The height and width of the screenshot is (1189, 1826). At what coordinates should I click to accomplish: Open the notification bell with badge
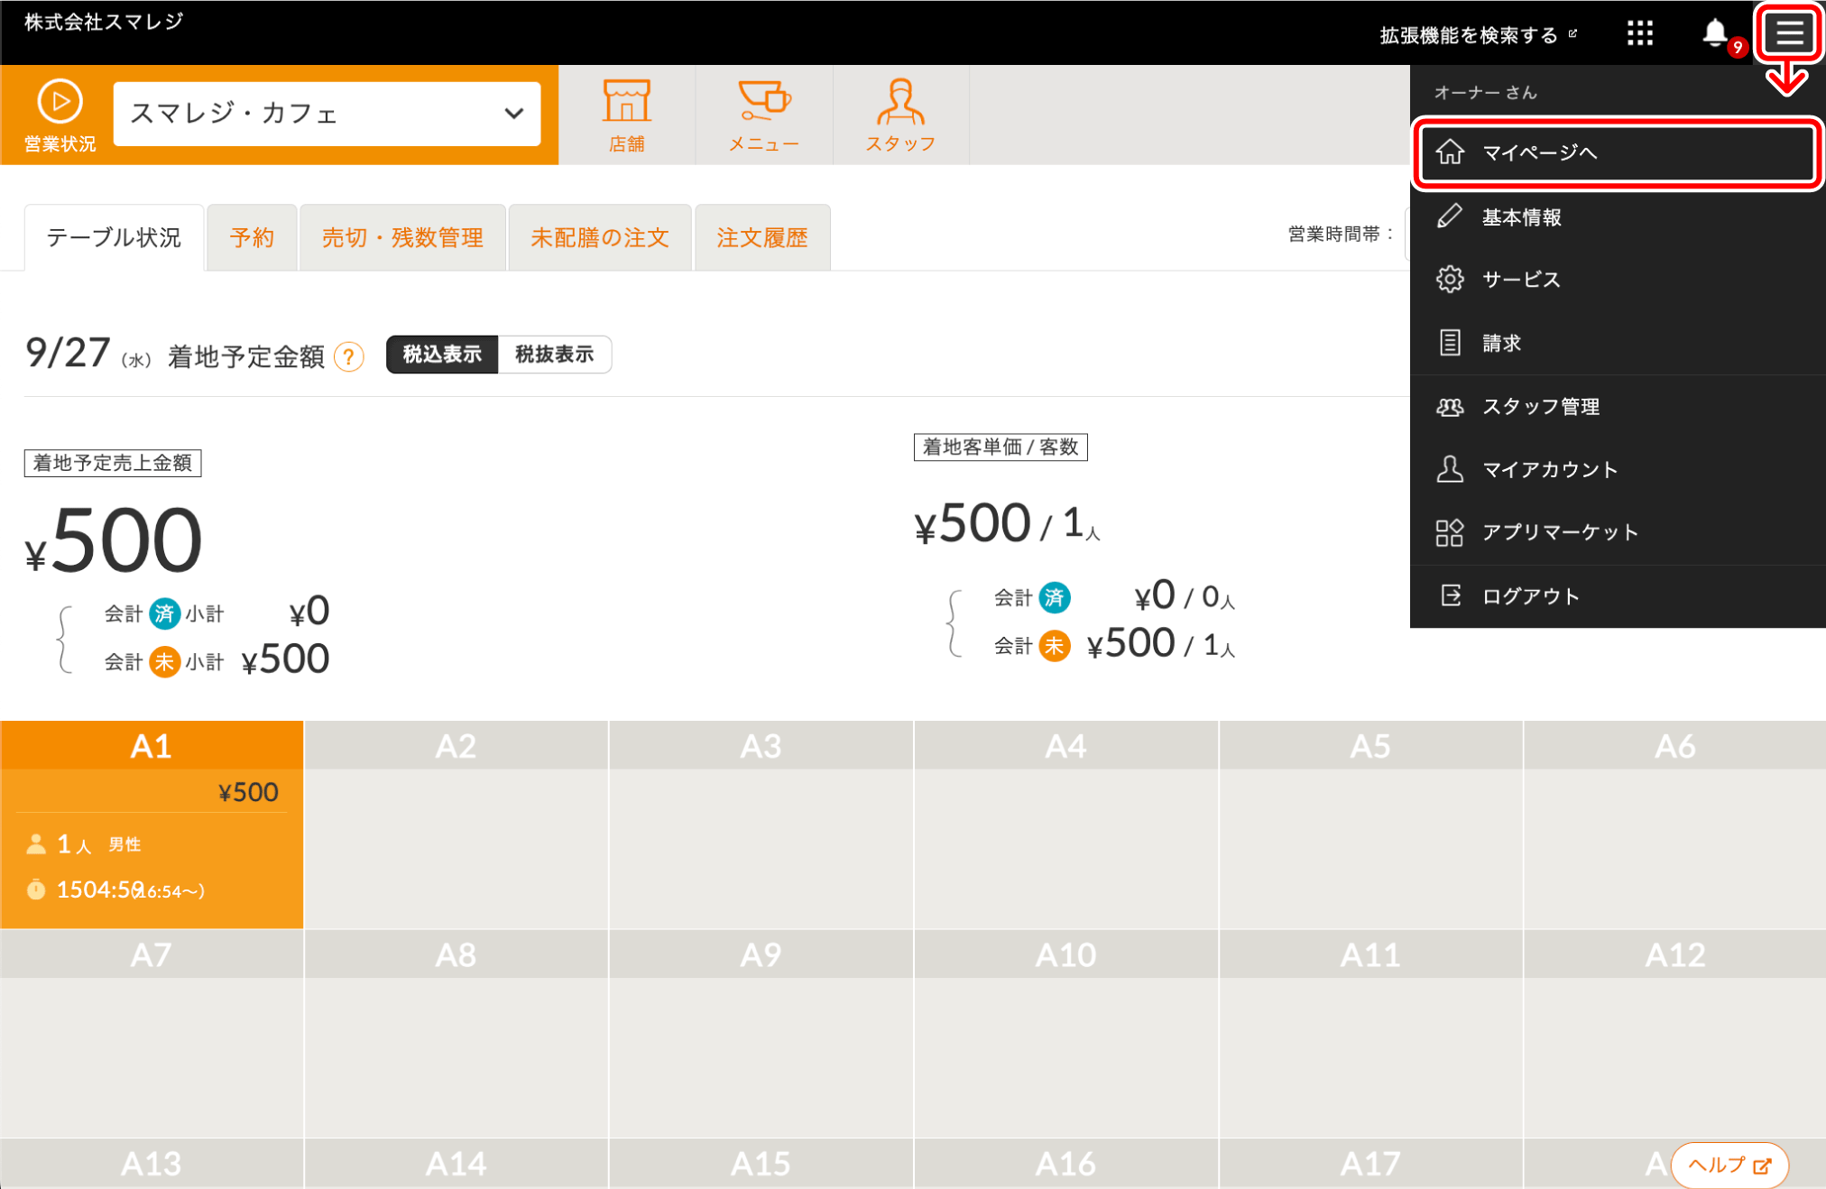(x=1715, y=34)
